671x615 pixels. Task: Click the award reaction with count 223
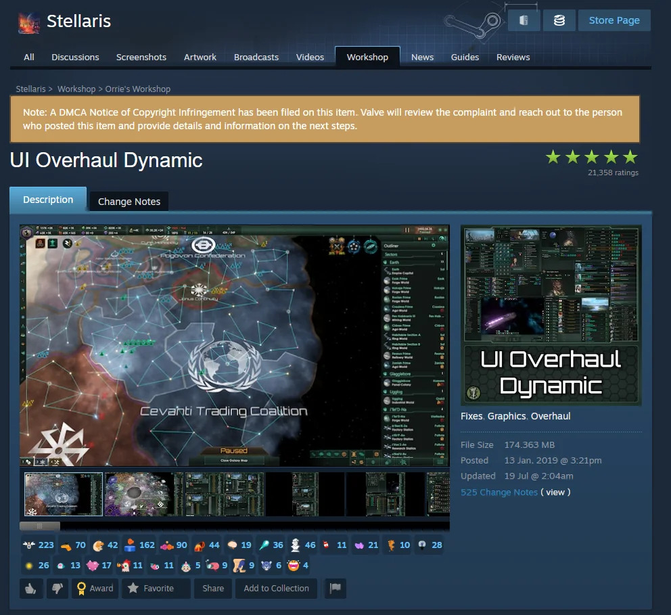[x=39, y=545]
